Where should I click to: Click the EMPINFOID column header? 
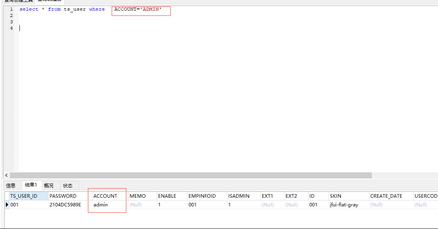[x=207, y=196]
